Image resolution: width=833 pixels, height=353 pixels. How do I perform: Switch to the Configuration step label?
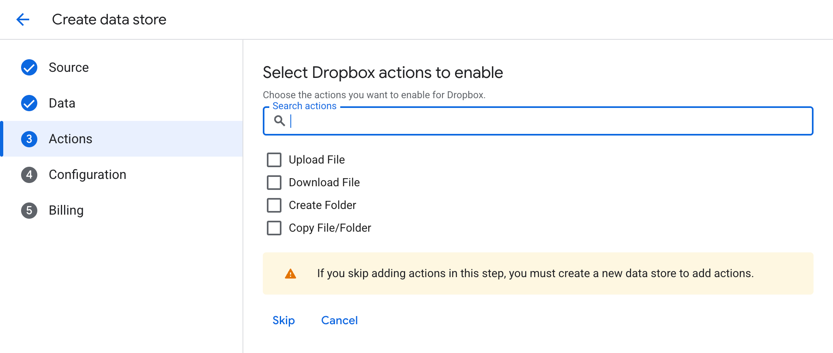click(88, 174)
